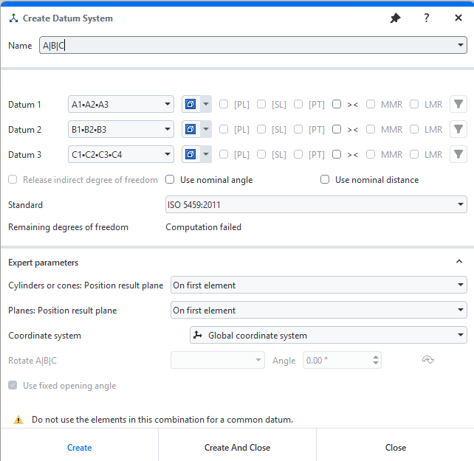
Task: Click the Datum 1 blue square element icon
Action: 190,105
